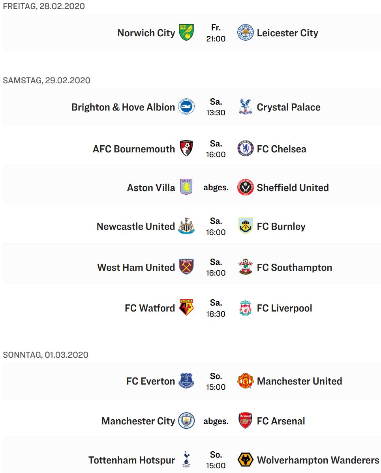
Task: Open the FC Arsenal cannon crest
Action: point(245,421)
